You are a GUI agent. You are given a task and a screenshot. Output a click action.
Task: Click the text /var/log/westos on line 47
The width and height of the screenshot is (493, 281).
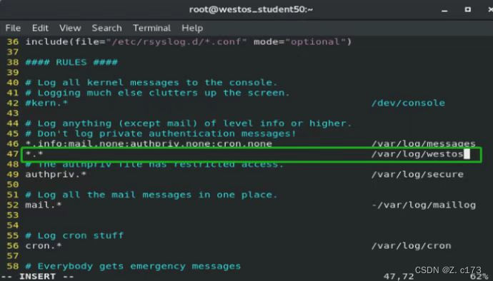[x=417, y=154]
